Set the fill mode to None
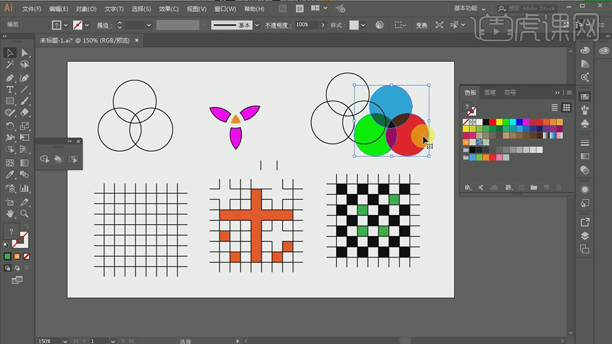The image size is (612, 344). click(27, 256)
